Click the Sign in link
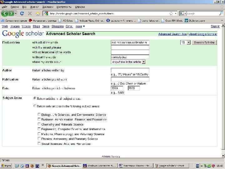 (x=215, y=26)
